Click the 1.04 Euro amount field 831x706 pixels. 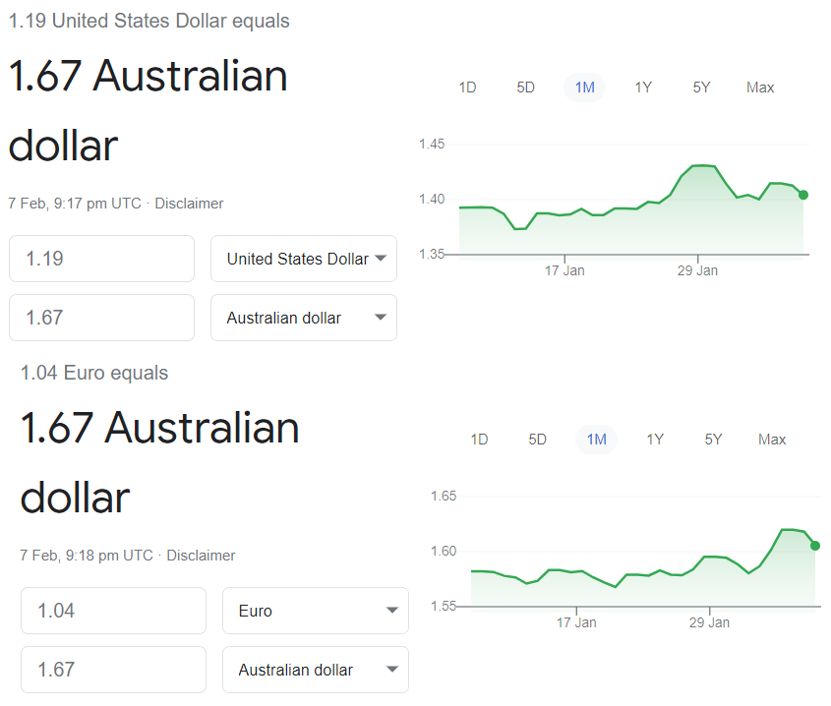(x=113, y=611)
